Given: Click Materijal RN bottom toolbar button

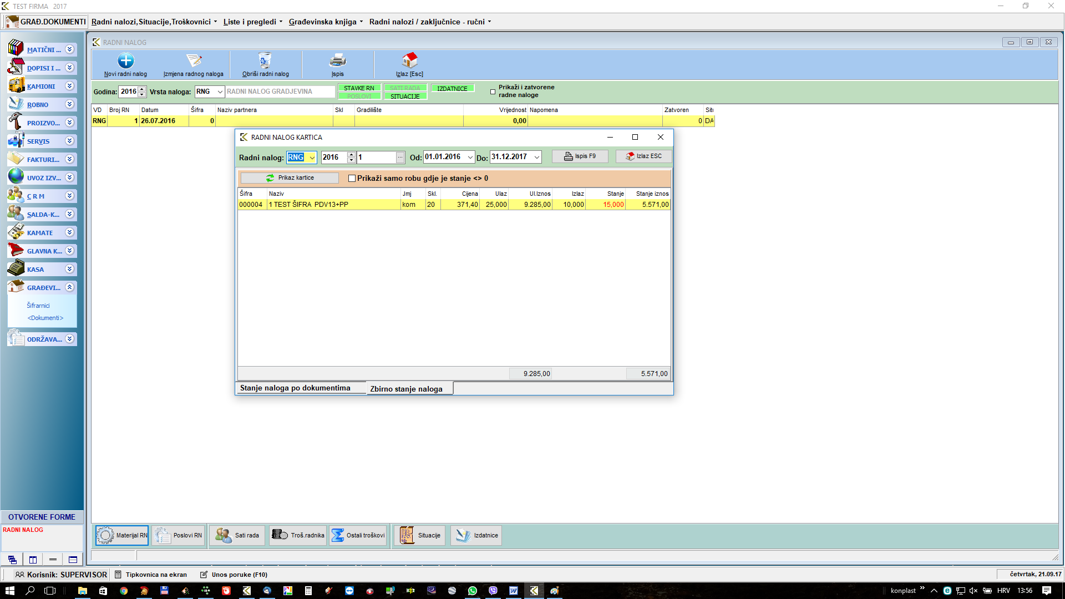Looking at the screenshot, I should (x=122, y=535).
